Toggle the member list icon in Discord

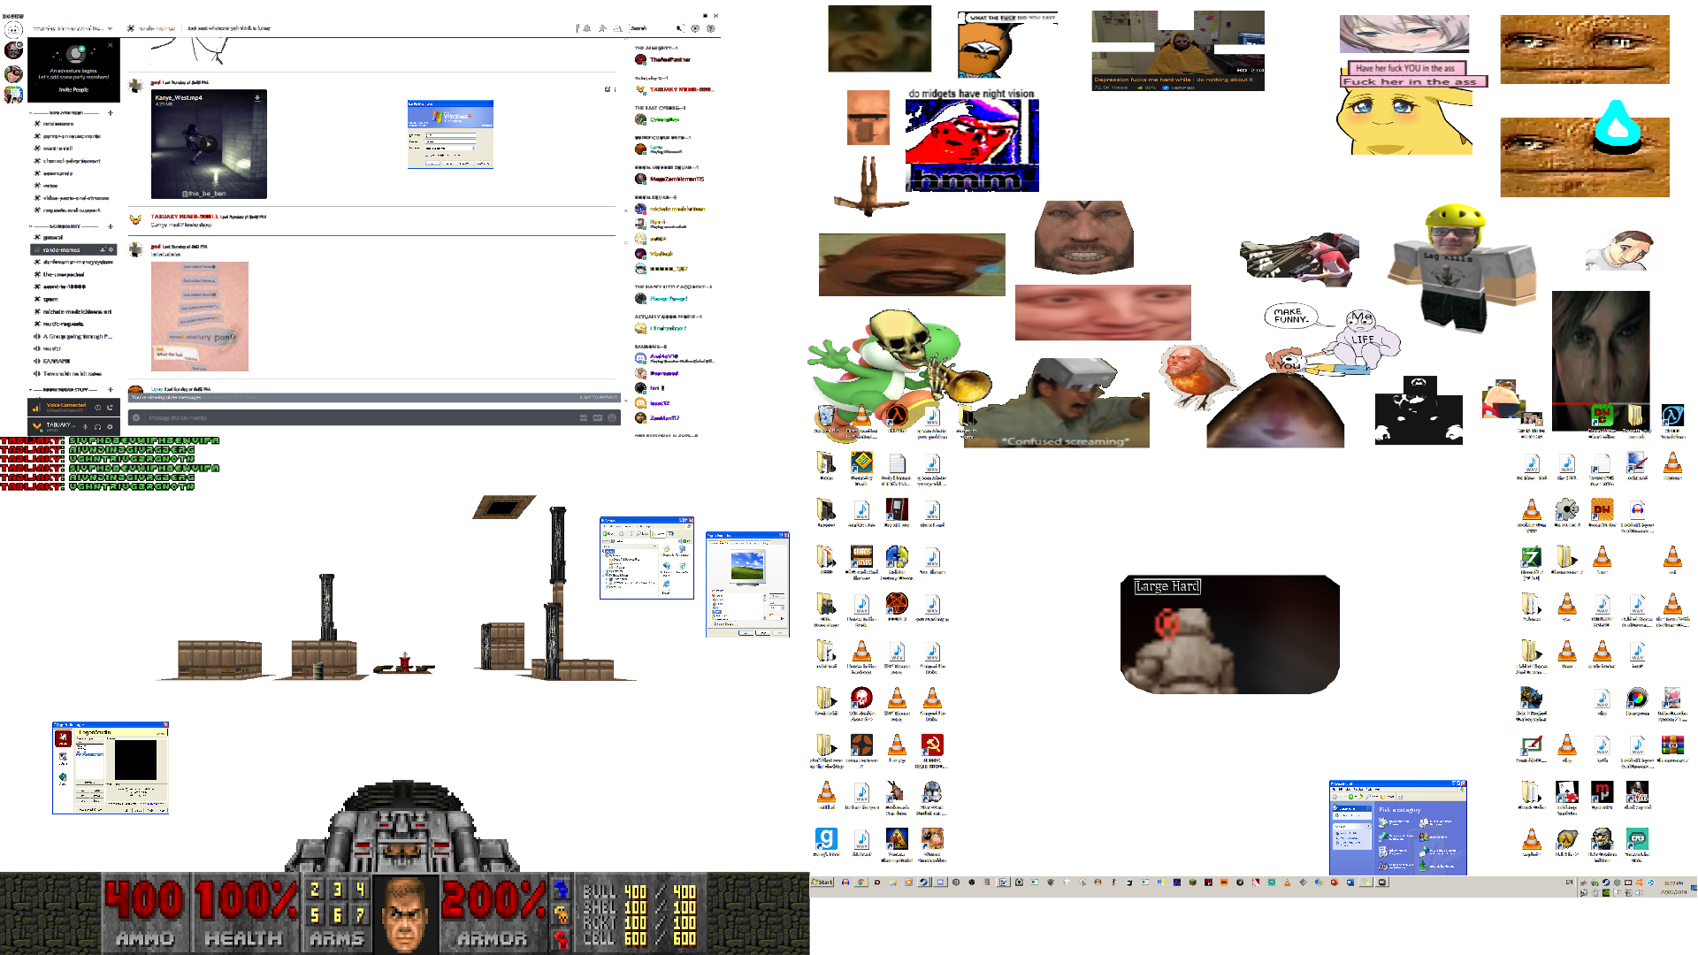tap(616, 28)
